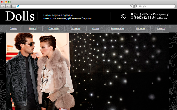Open the Рекомендации page

point(117,29)
